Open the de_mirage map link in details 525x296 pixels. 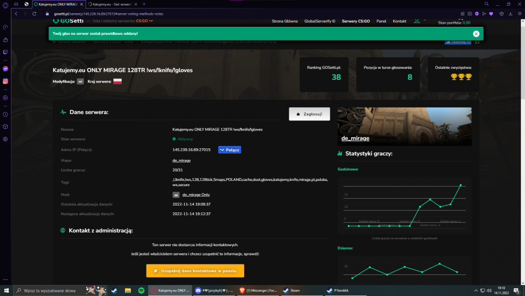[x=182, y=160]
